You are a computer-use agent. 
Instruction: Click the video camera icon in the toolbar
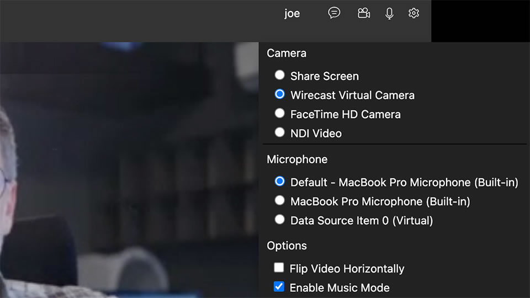click(364, 13)
